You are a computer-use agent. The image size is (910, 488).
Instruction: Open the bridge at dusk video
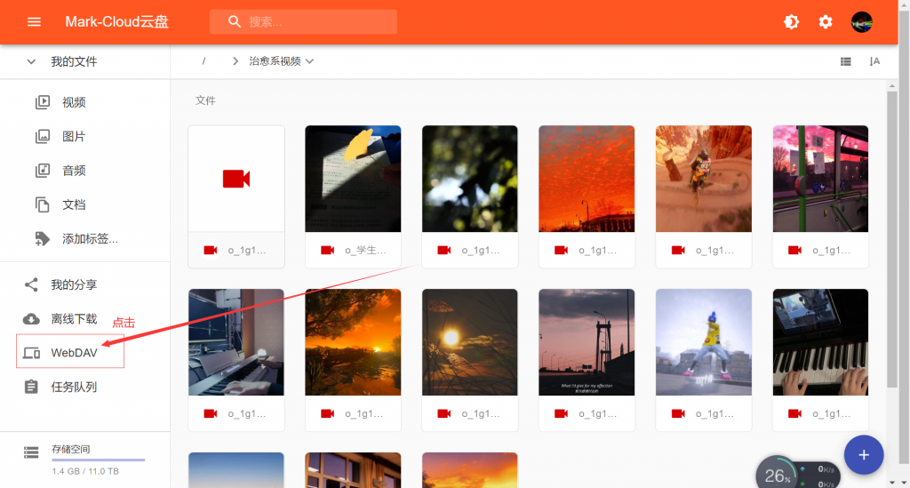click(x=587, y=342)
